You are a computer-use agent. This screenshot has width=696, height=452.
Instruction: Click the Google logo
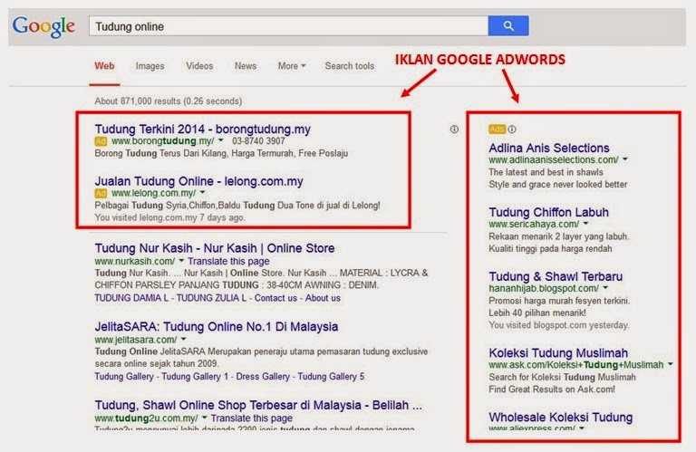tap(43, 26)
